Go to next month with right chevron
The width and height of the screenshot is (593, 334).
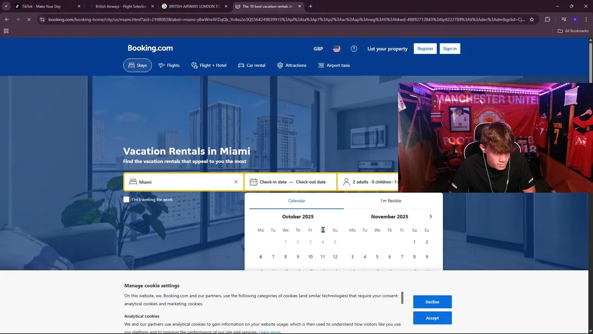pyautogui.click(x=431, y=217)
